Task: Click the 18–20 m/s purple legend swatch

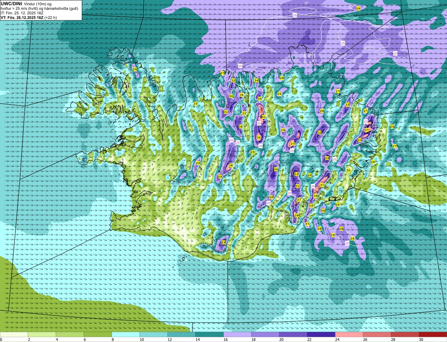Action: coord(265,335)
